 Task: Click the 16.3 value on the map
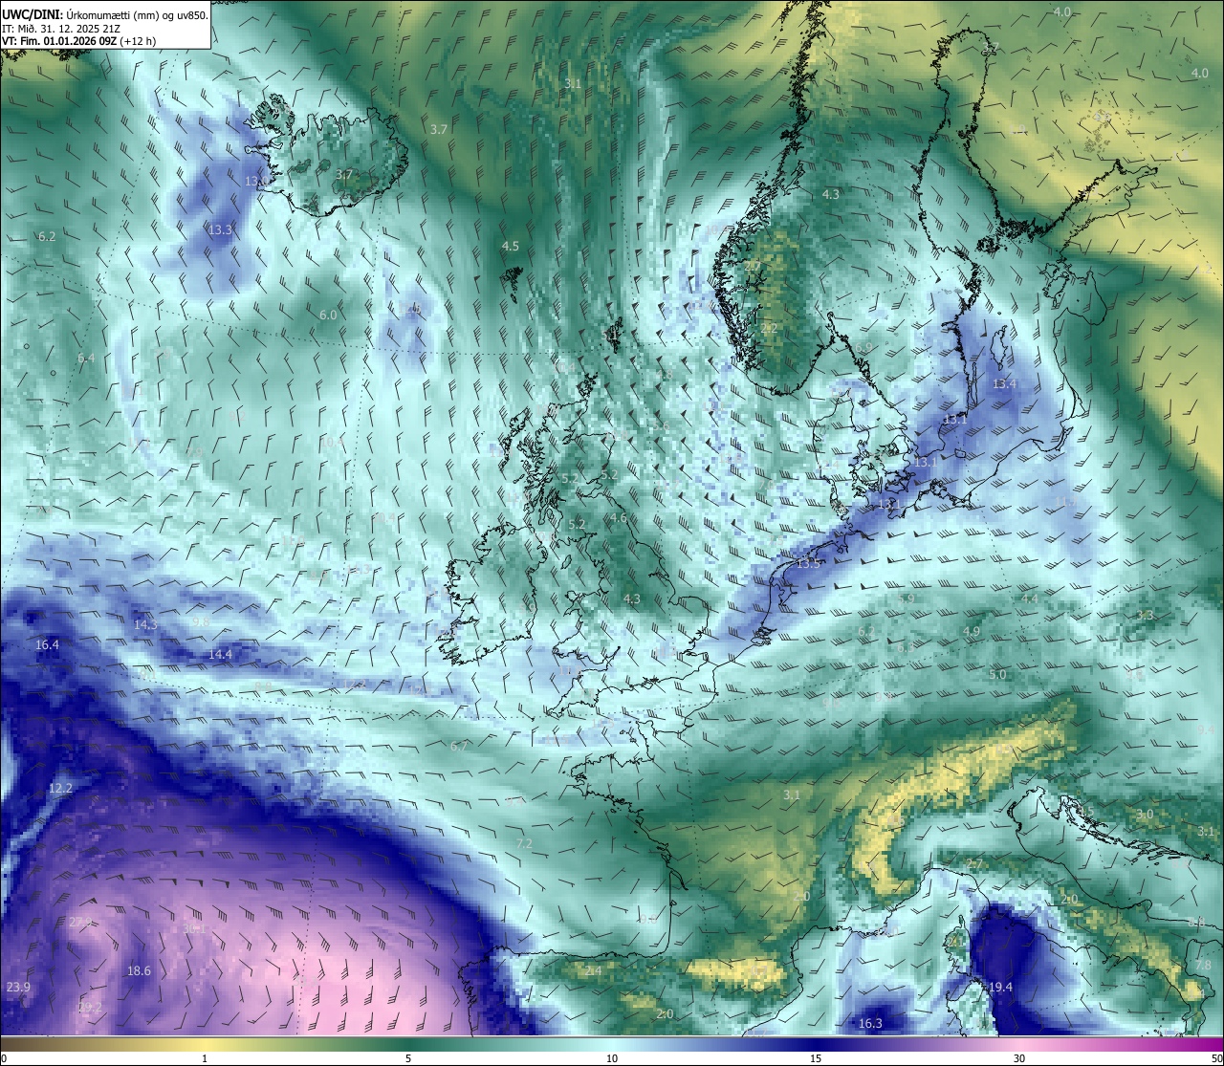tap(870, 1023)
